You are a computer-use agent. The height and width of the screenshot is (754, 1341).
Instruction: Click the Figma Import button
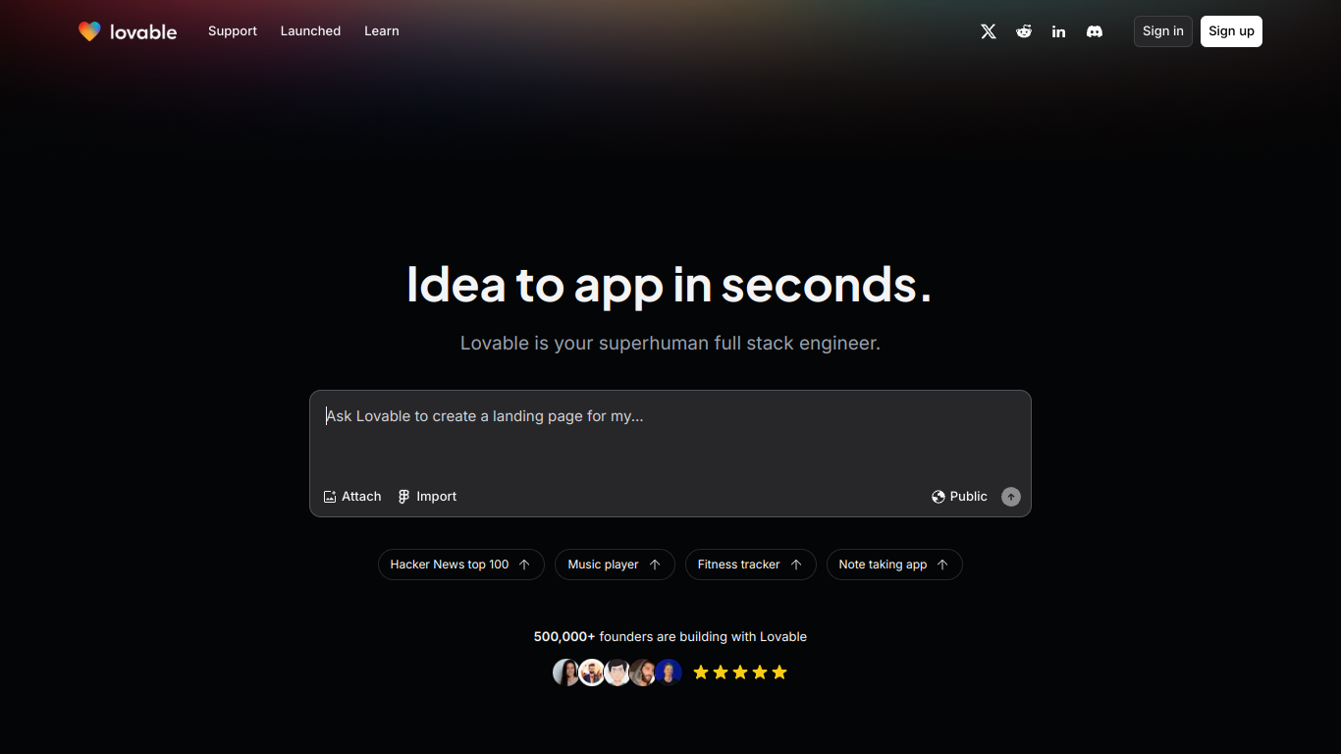[x=427, y=497]
